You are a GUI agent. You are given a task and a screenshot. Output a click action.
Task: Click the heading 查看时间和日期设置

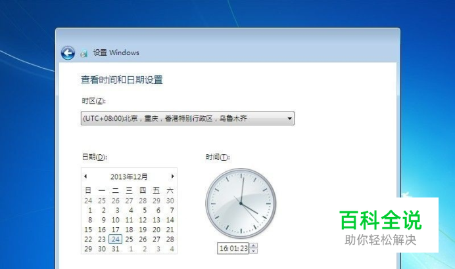coord(122,79)
